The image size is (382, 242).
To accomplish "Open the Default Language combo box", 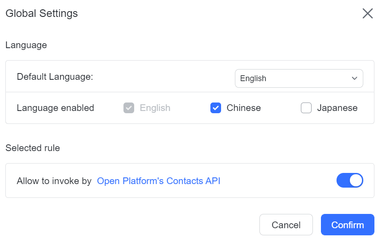I will click(299, 78).
